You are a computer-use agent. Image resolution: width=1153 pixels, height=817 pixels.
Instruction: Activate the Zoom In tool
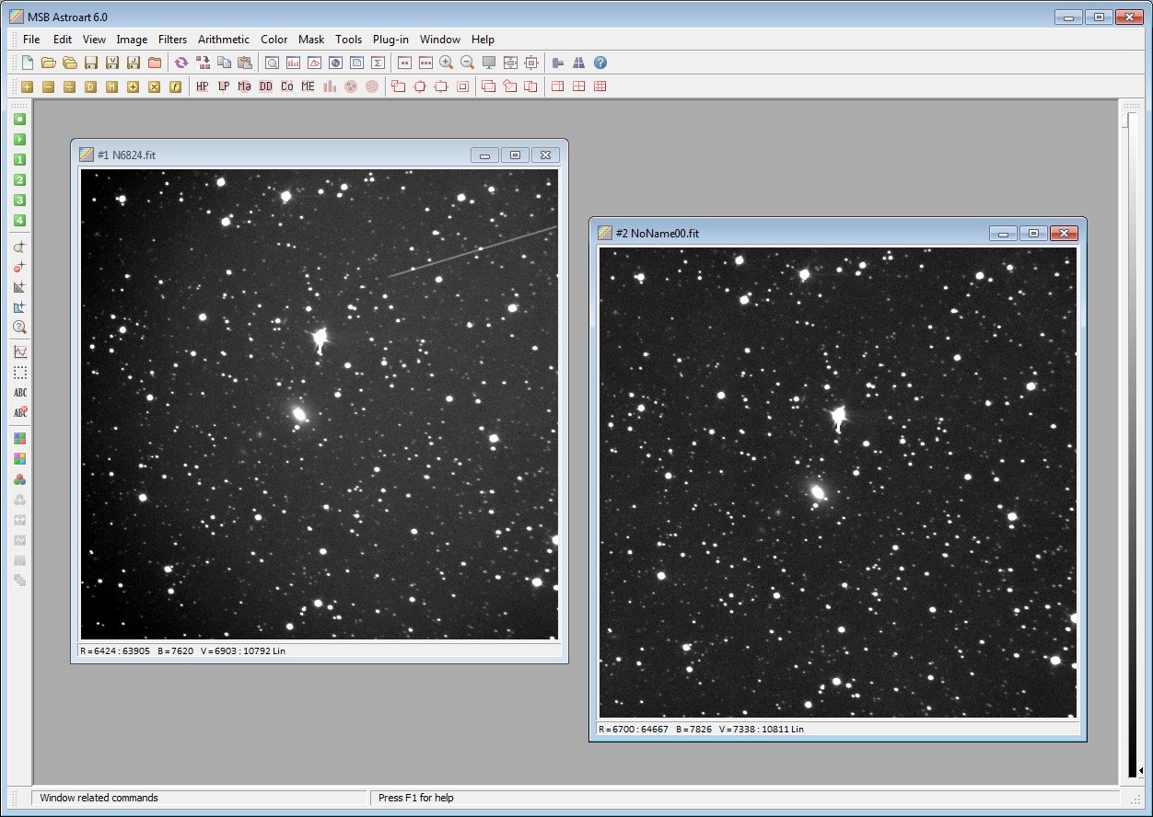pyautogui.click(x=446, y=62)
